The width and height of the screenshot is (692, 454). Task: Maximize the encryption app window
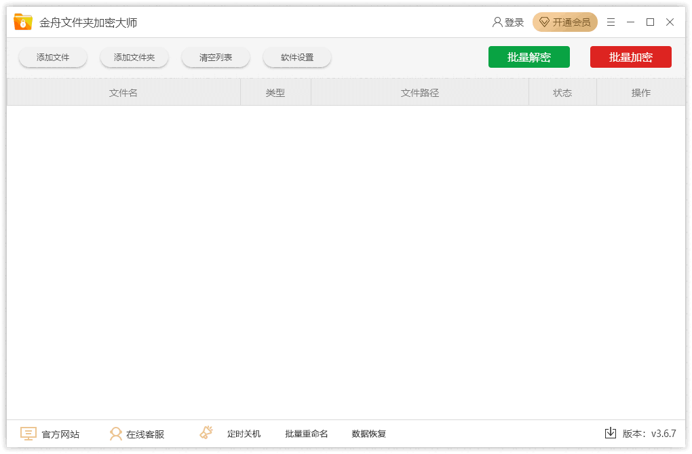(x=650, y=22)
